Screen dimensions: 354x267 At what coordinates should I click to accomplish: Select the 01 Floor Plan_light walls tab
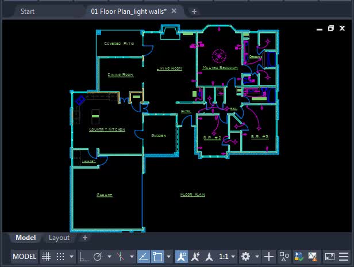(x=129, y=12)
